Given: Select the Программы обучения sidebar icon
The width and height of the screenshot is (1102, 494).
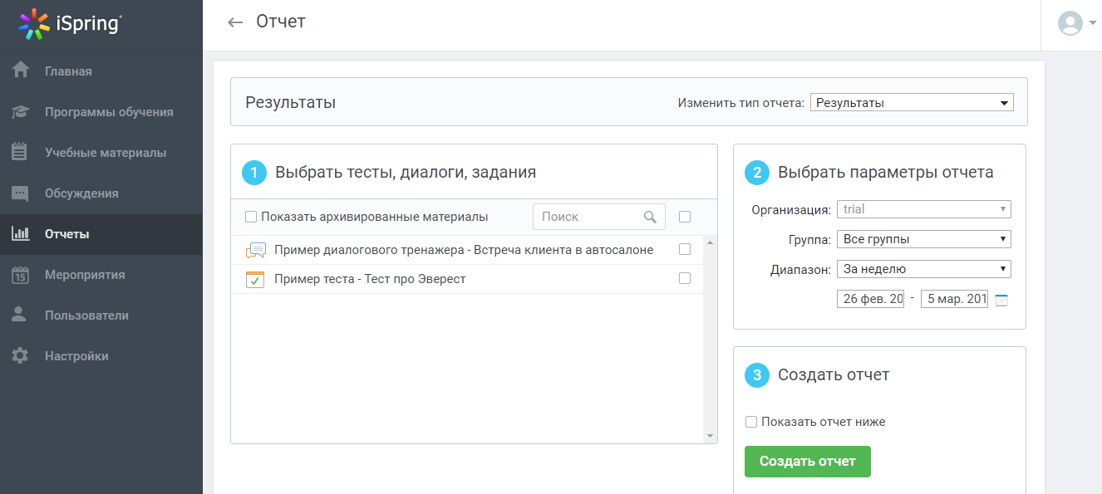Looking at the screenshot, I should pyautogui.click(x=21, y=111).
